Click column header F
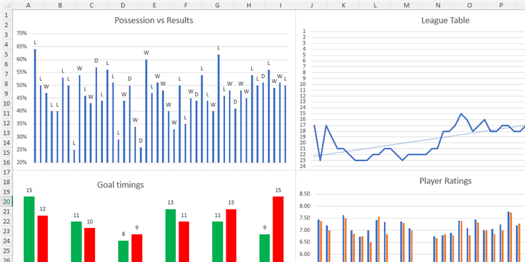 point(186,5)
